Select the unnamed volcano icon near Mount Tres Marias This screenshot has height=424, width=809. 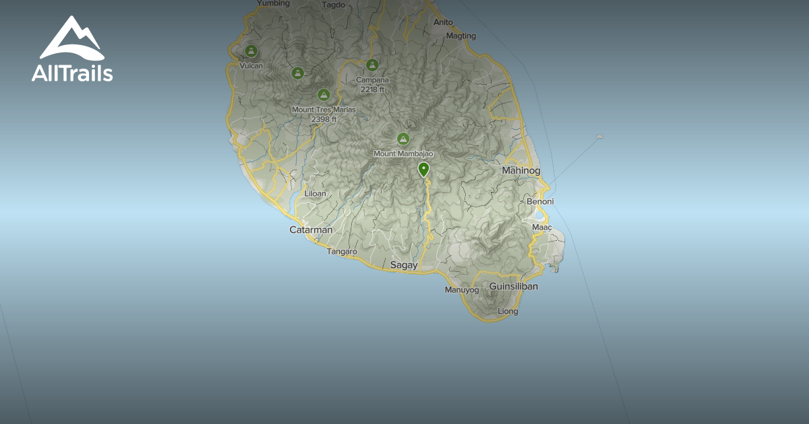tap(297, 72)
